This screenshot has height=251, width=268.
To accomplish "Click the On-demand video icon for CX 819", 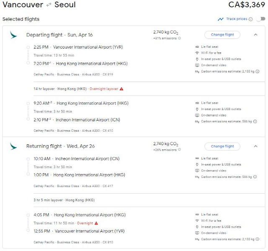I will [197, 65].
